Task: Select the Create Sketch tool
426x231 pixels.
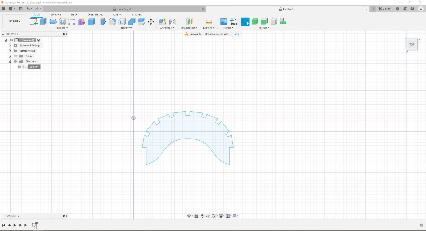Action: (x=34, y=22)
